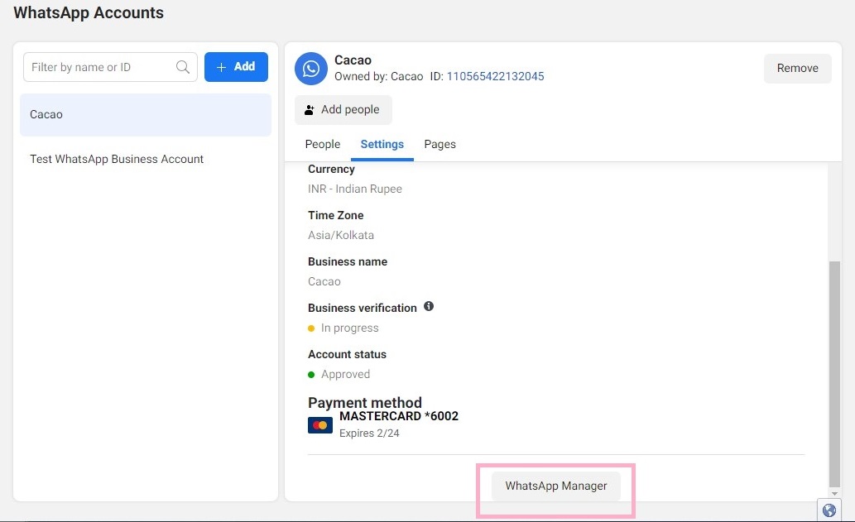855x522 pixels.
Task: Open WhatsApp Manager button
Action: 555,486
